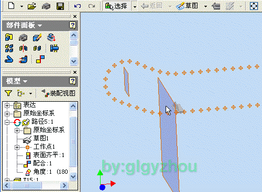Click the browser tree display icon
The image size is (262, 192).
pos(21,93)
